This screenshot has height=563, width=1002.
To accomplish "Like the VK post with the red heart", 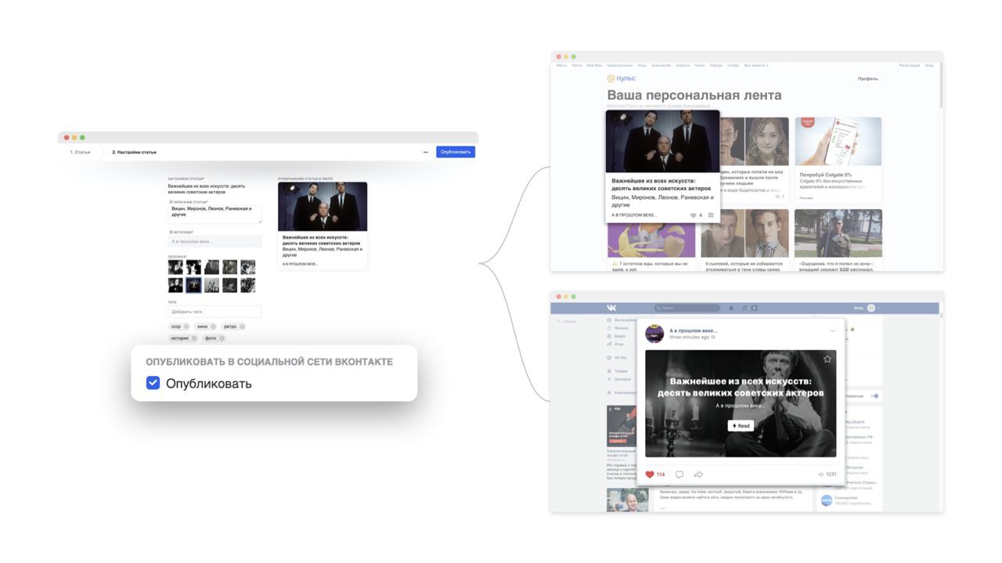I will (x=650, y=475).
